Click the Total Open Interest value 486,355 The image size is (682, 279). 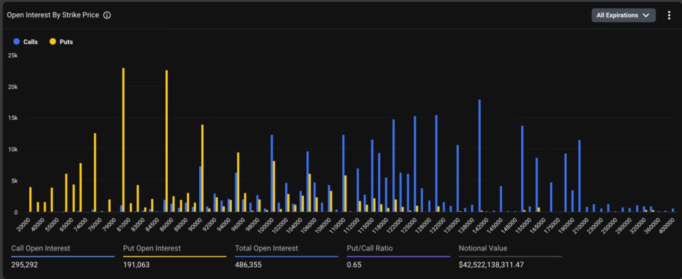[253, 264]
